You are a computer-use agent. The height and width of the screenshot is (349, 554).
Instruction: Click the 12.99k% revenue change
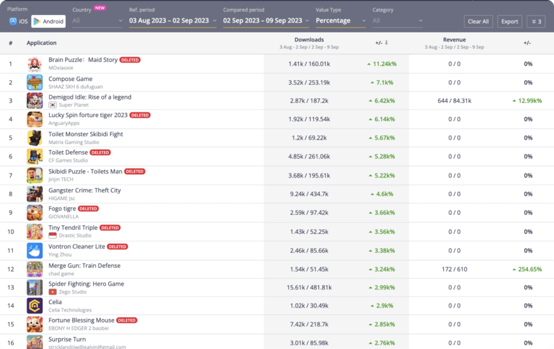coord(527,101)
